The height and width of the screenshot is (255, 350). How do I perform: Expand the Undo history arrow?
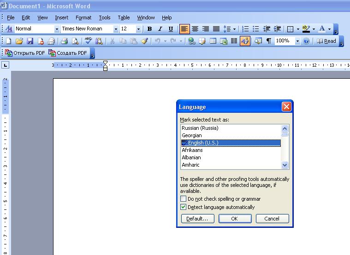(165, 41)
